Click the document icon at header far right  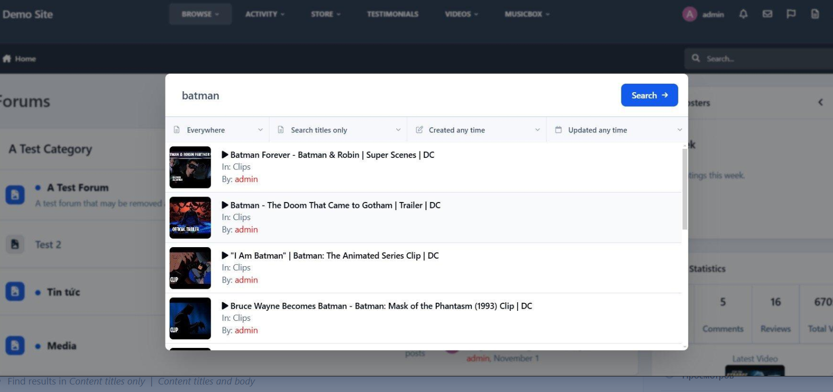[x=815, y=14]
